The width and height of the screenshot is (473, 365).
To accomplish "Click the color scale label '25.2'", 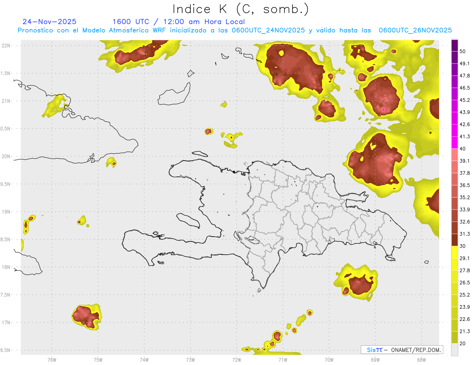I will [x=465, y=295].
